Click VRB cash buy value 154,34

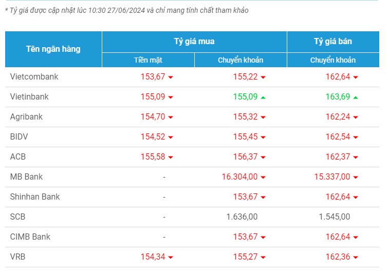tap(153, 257)
